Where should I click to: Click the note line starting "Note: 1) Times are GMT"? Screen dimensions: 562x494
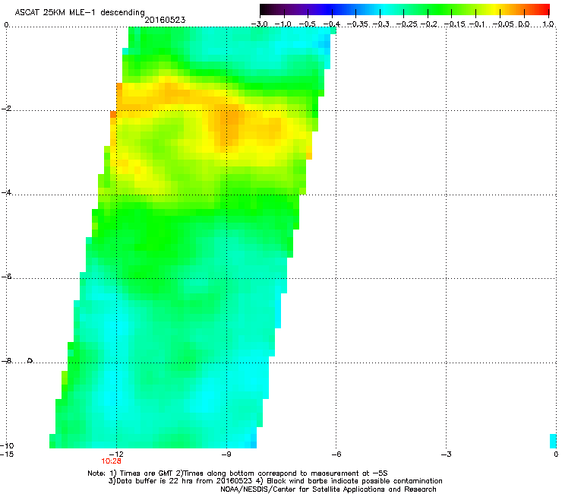click(x=237, y=473)
